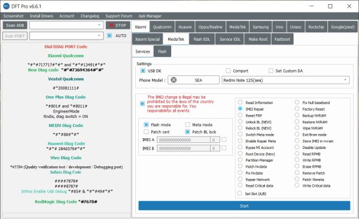Select the Disable Update option
359x219 pixels.
pos(297,147)
